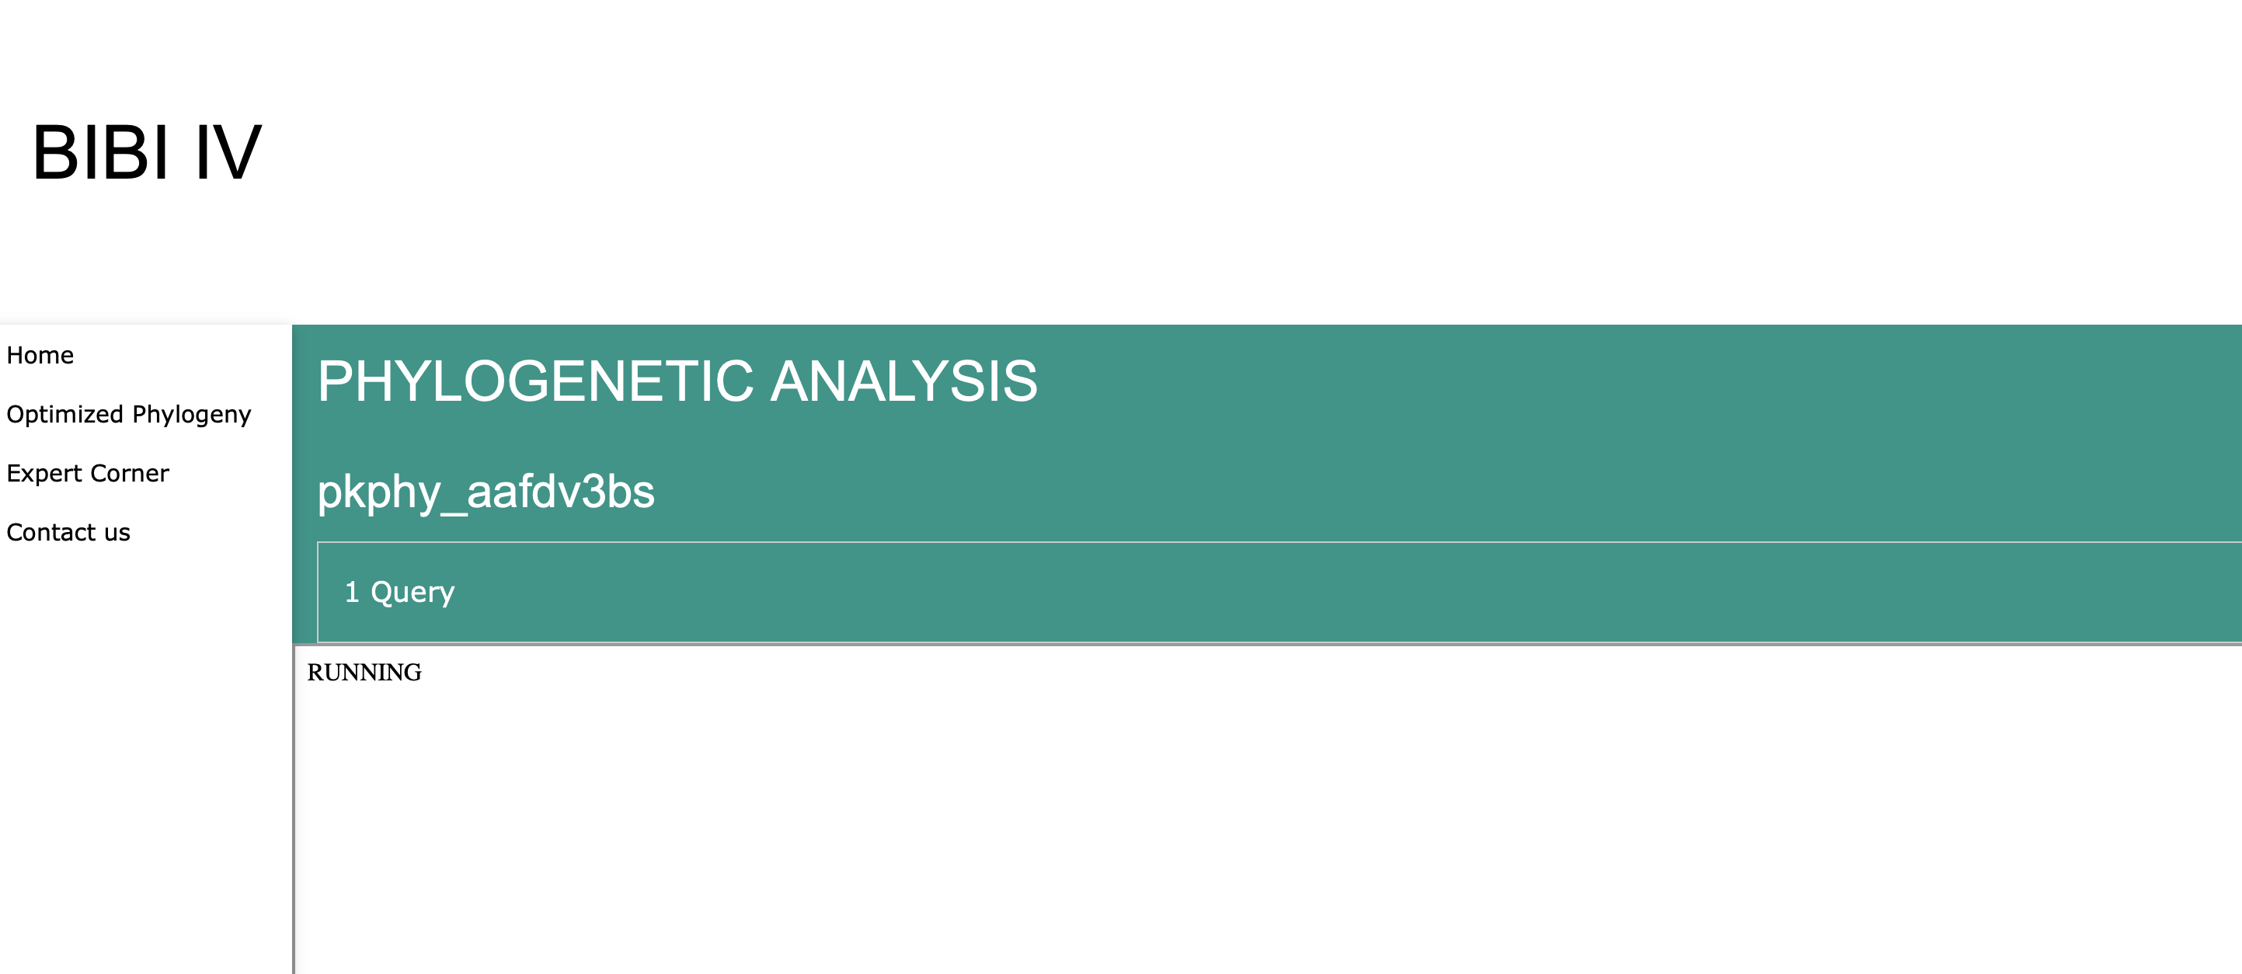Click the IV numeral in the site title
Image resolution: width=2242 pixels, height=974 pixels.
[x=227, y=153]
